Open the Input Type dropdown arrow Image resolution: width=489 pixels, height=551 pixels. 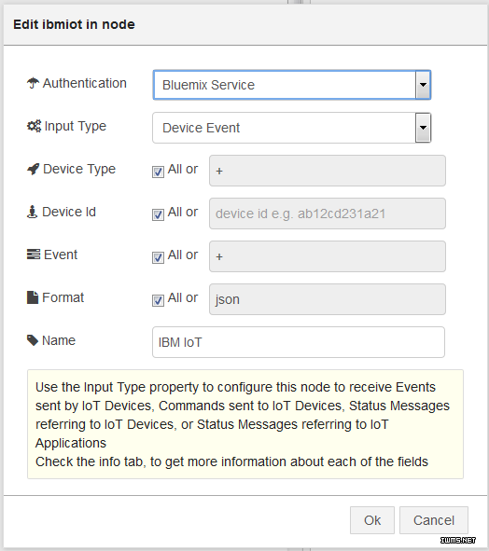(x=423, y=128)
